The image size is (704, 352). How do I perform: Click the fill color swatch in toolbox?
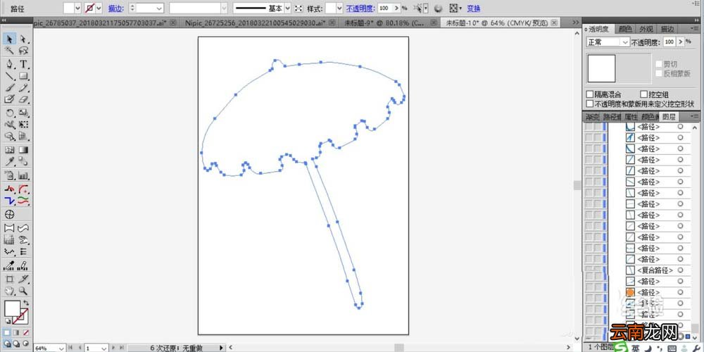point(12,308)
